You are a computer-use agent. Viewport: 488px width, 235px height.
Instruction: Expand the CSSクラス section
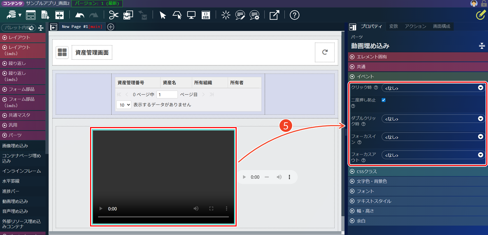pos(367,171)
